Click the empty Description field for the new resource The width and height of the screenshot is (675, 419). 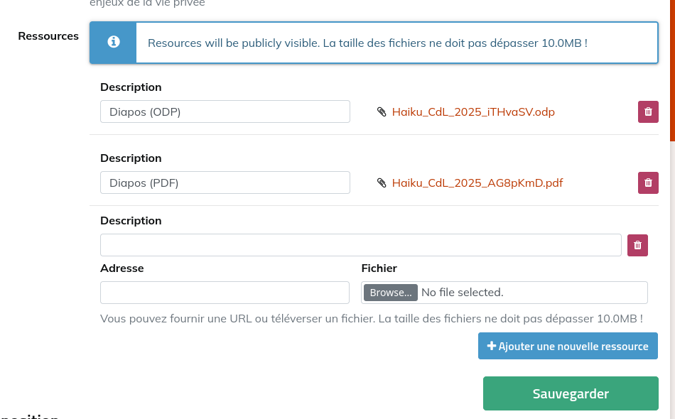360,245
